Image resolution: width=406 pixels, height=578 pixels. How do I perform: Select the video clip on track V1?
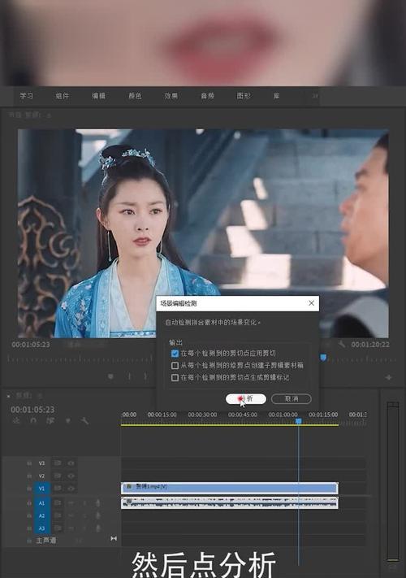pyautogui.click(x=229, y=488)
